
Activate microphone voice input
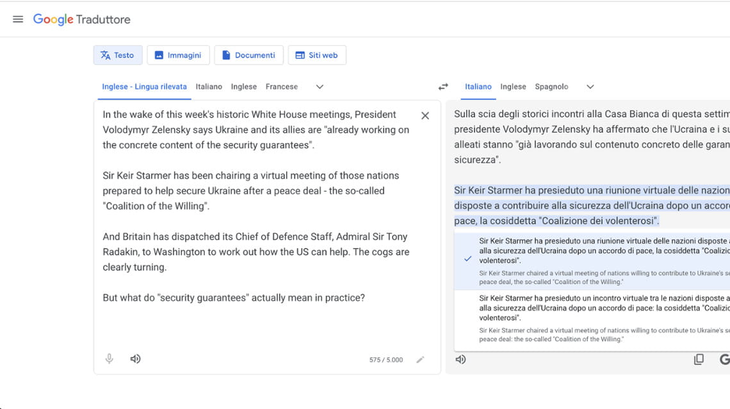coord(109,359)
